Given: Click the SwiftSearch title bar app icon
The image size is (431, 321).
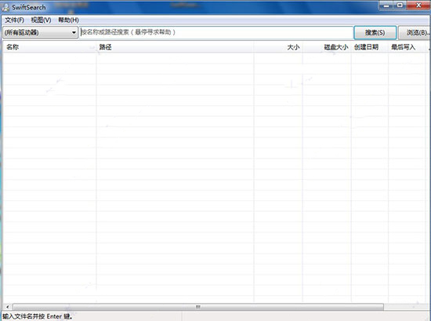Looking at the screenshot, I should (x=5, y=7).
